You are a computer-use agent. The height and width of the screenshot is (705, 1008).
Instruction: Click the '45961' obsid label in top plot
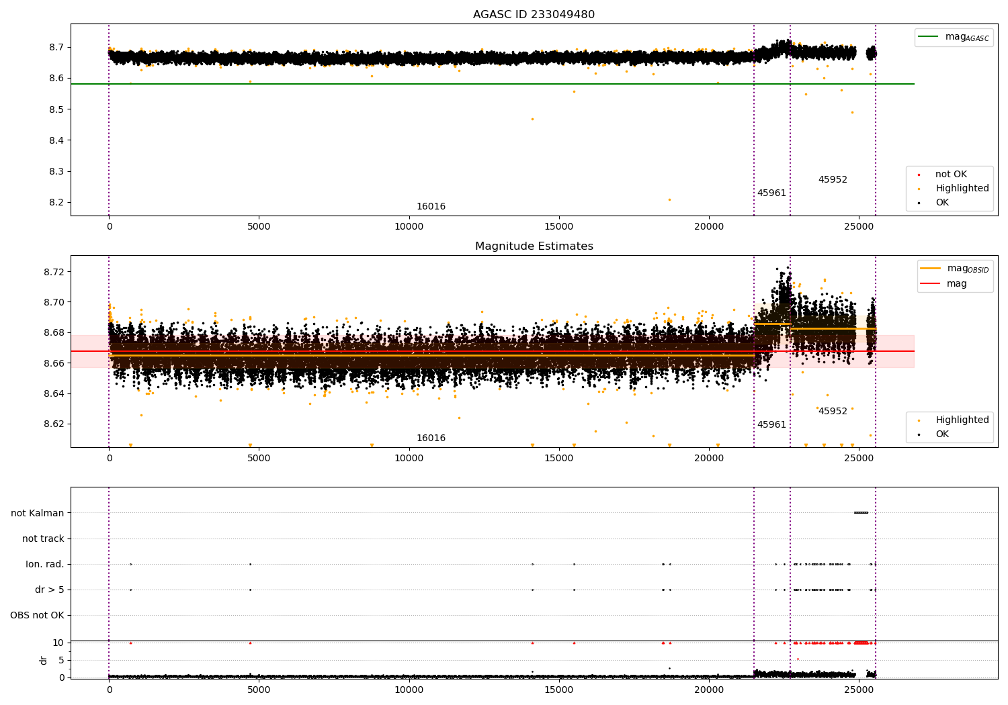pyautogui.click(x=771, y=193)
